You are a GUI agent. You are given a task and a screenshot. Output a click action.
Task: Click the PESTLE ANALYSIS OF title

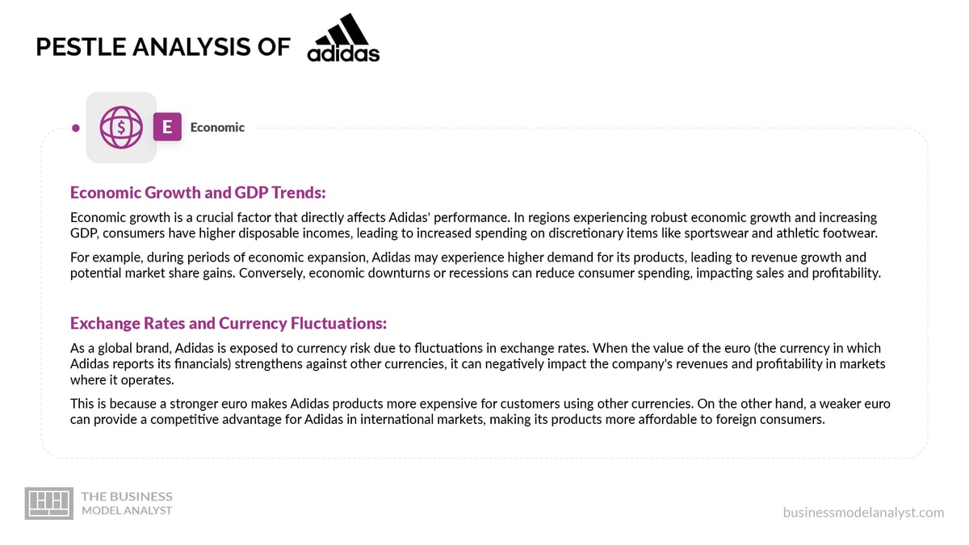coord(163,47)
